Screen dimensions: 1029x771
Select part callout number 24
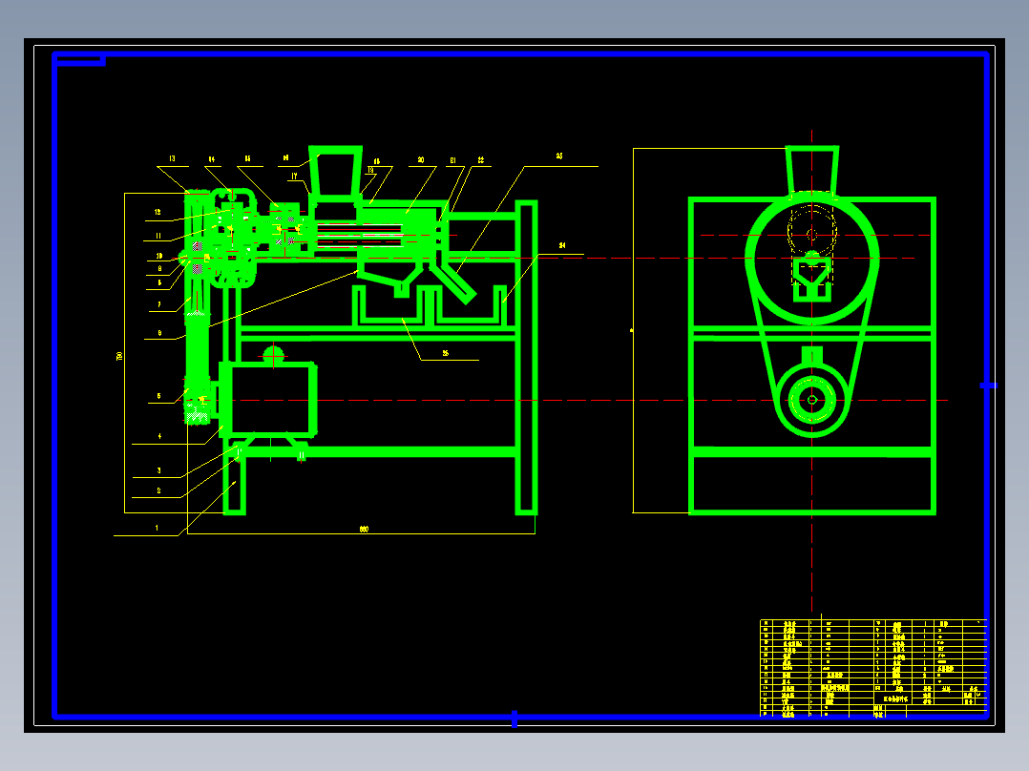point(561,245)
